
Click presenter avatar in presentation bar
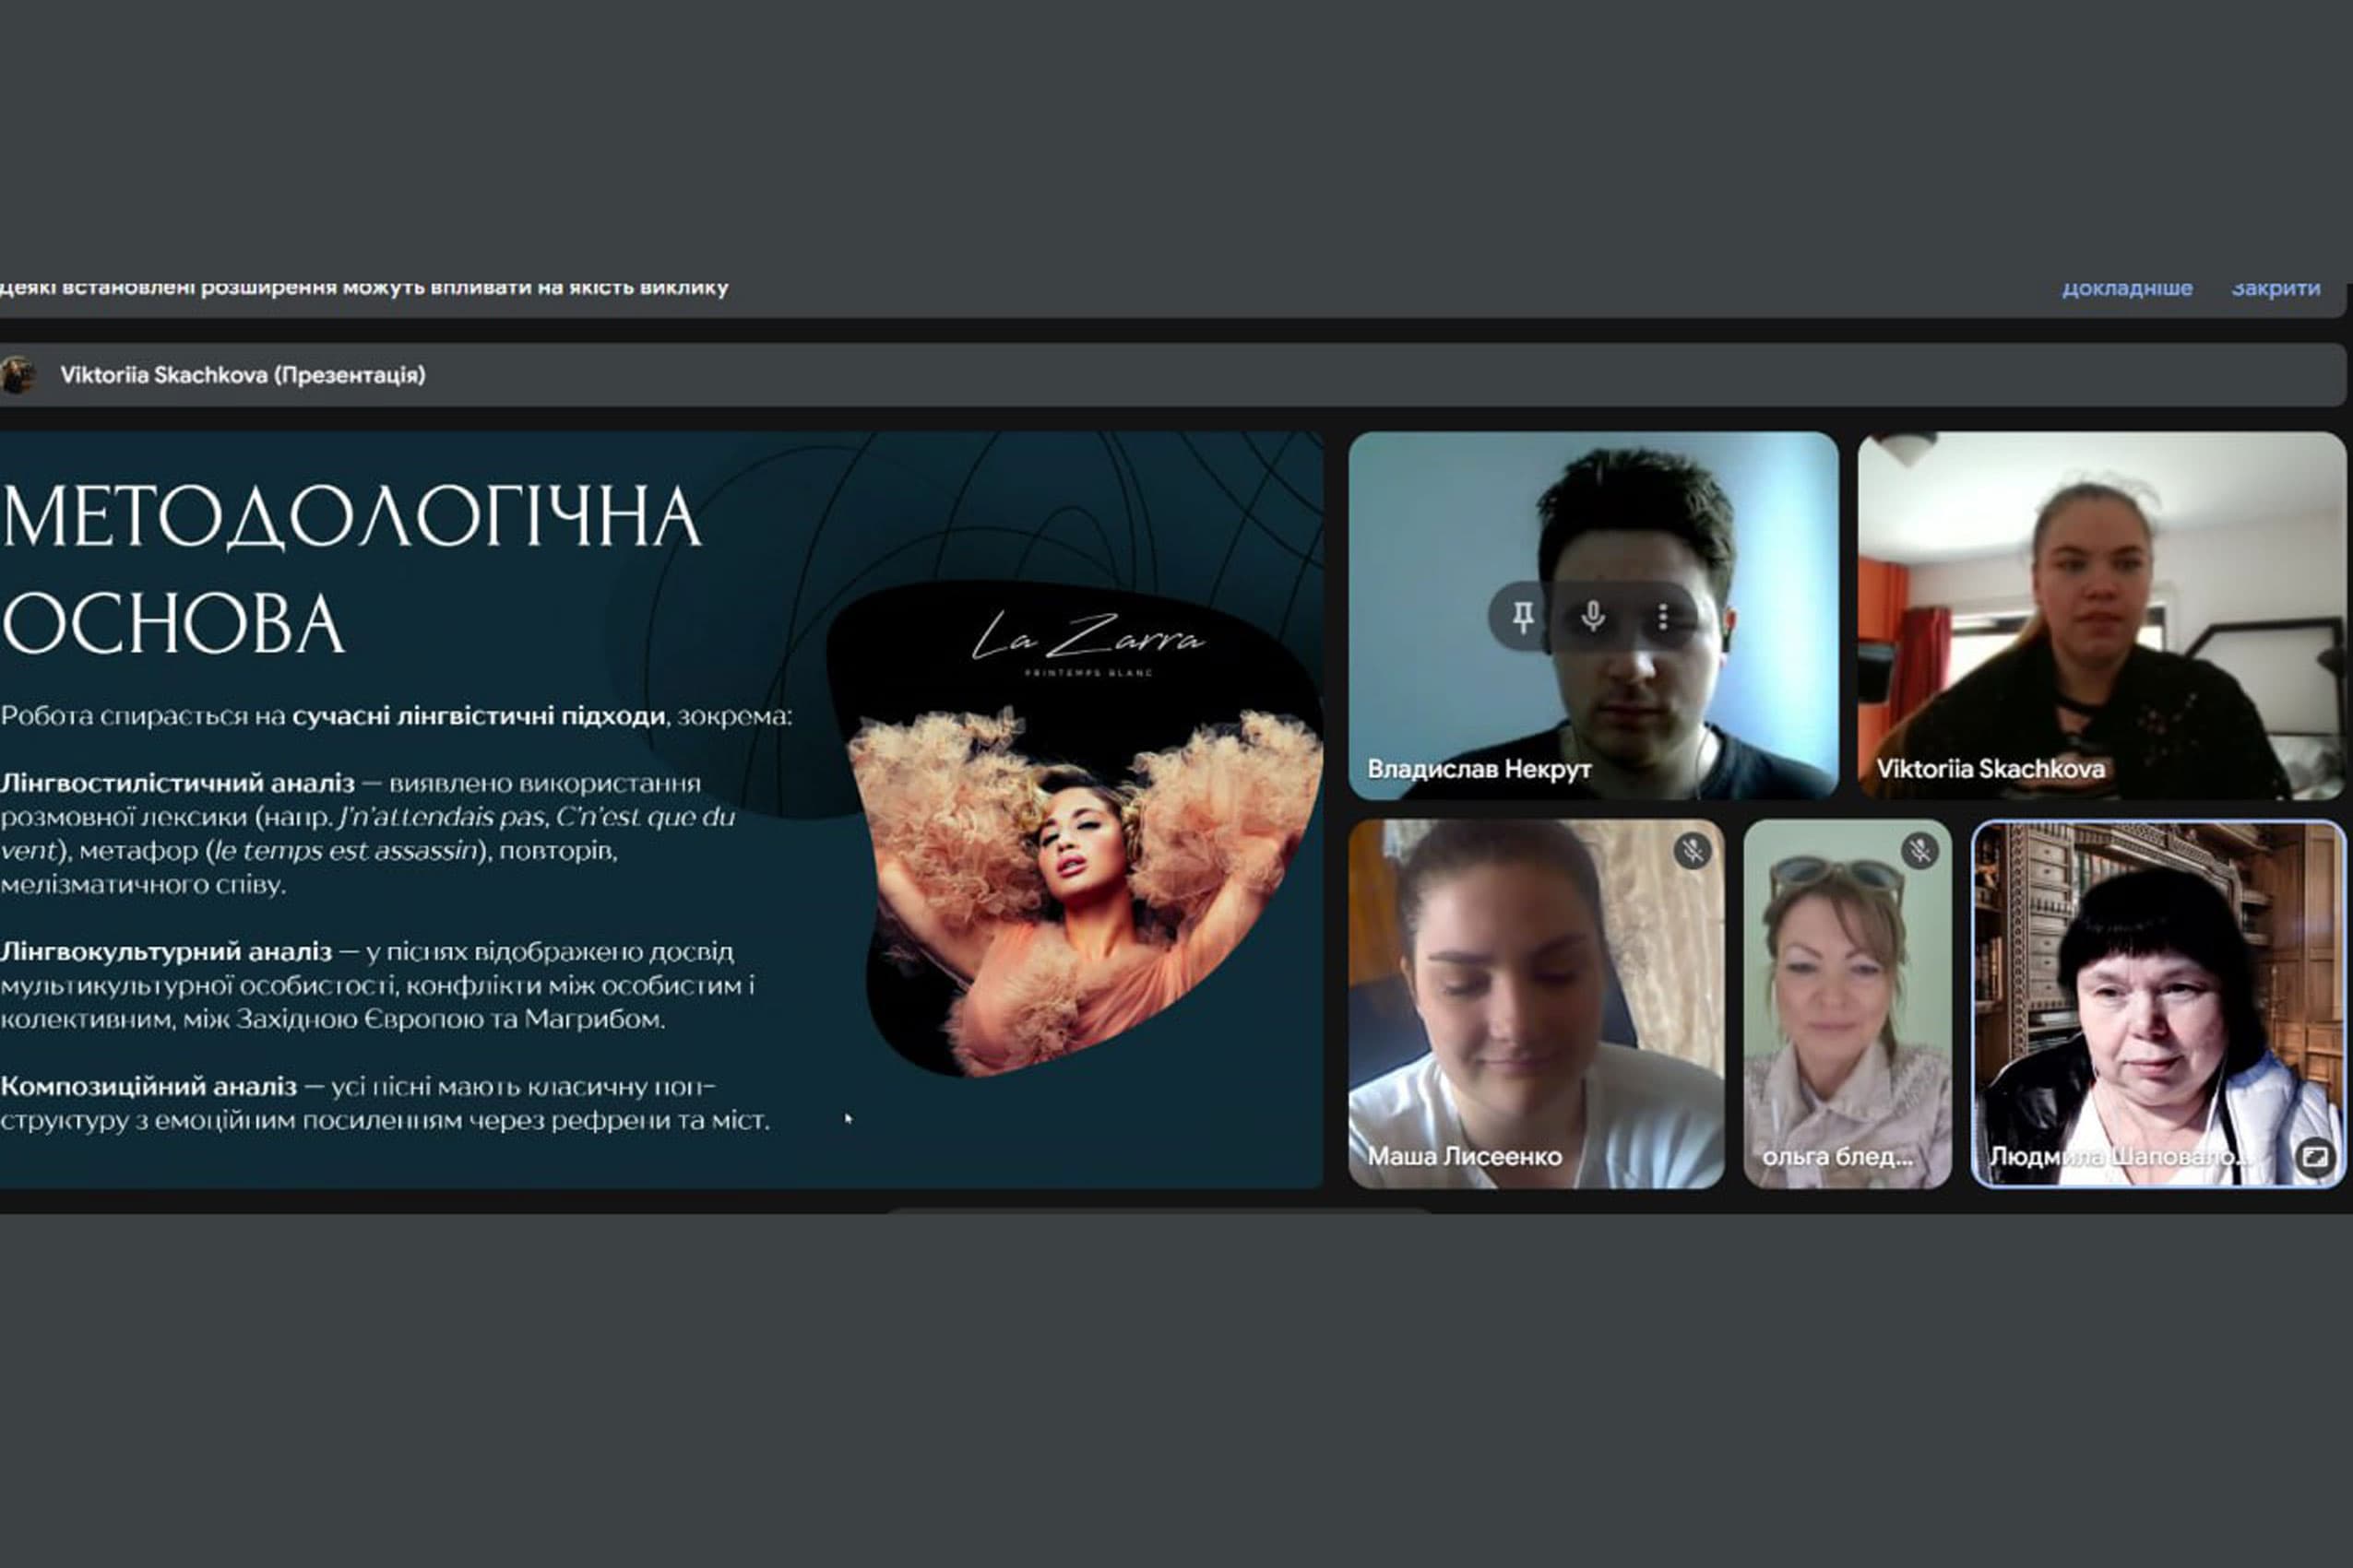click(17, 375)
